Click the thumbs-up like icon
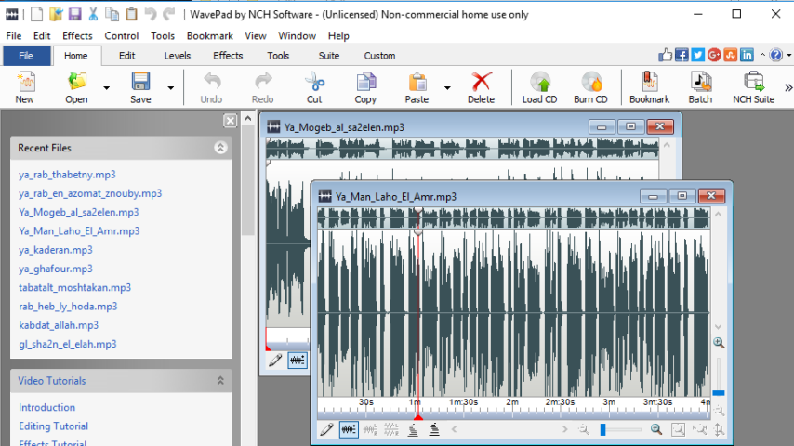Image resolution: width=794 pixels, height=446 pixels. pyautogui.click(x=666, y=55)
